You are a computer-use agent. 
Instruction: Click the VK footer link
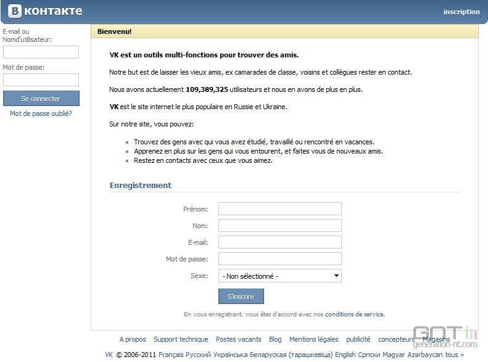(x=109, y=355)
